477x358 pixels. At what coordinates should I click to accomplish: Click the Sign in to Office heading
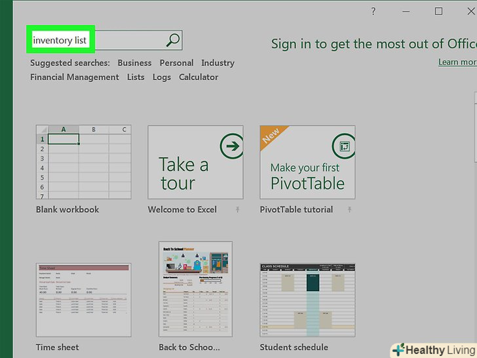coord(374,44)
